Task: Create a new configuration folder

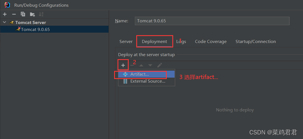Action: (x=32, y=14)
